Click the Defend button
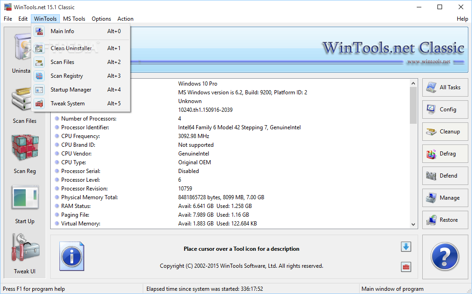 [445, 176]
